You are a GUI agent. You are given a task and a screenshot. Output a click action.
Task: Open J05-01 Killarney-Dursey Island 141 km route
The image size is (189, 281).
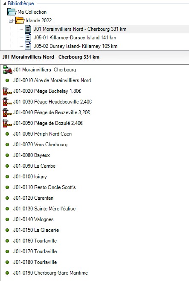tap(75, 38)
